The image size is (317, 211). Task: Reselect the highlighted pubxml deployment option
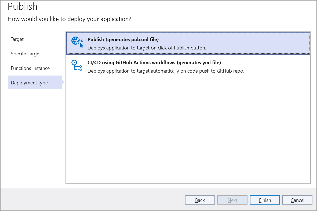pos(188,43)
